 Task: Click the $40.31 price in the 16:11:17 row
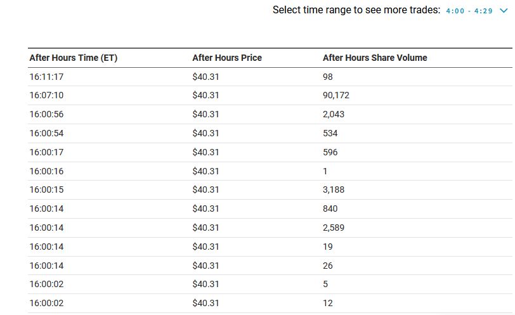click(x=205, y=77)
